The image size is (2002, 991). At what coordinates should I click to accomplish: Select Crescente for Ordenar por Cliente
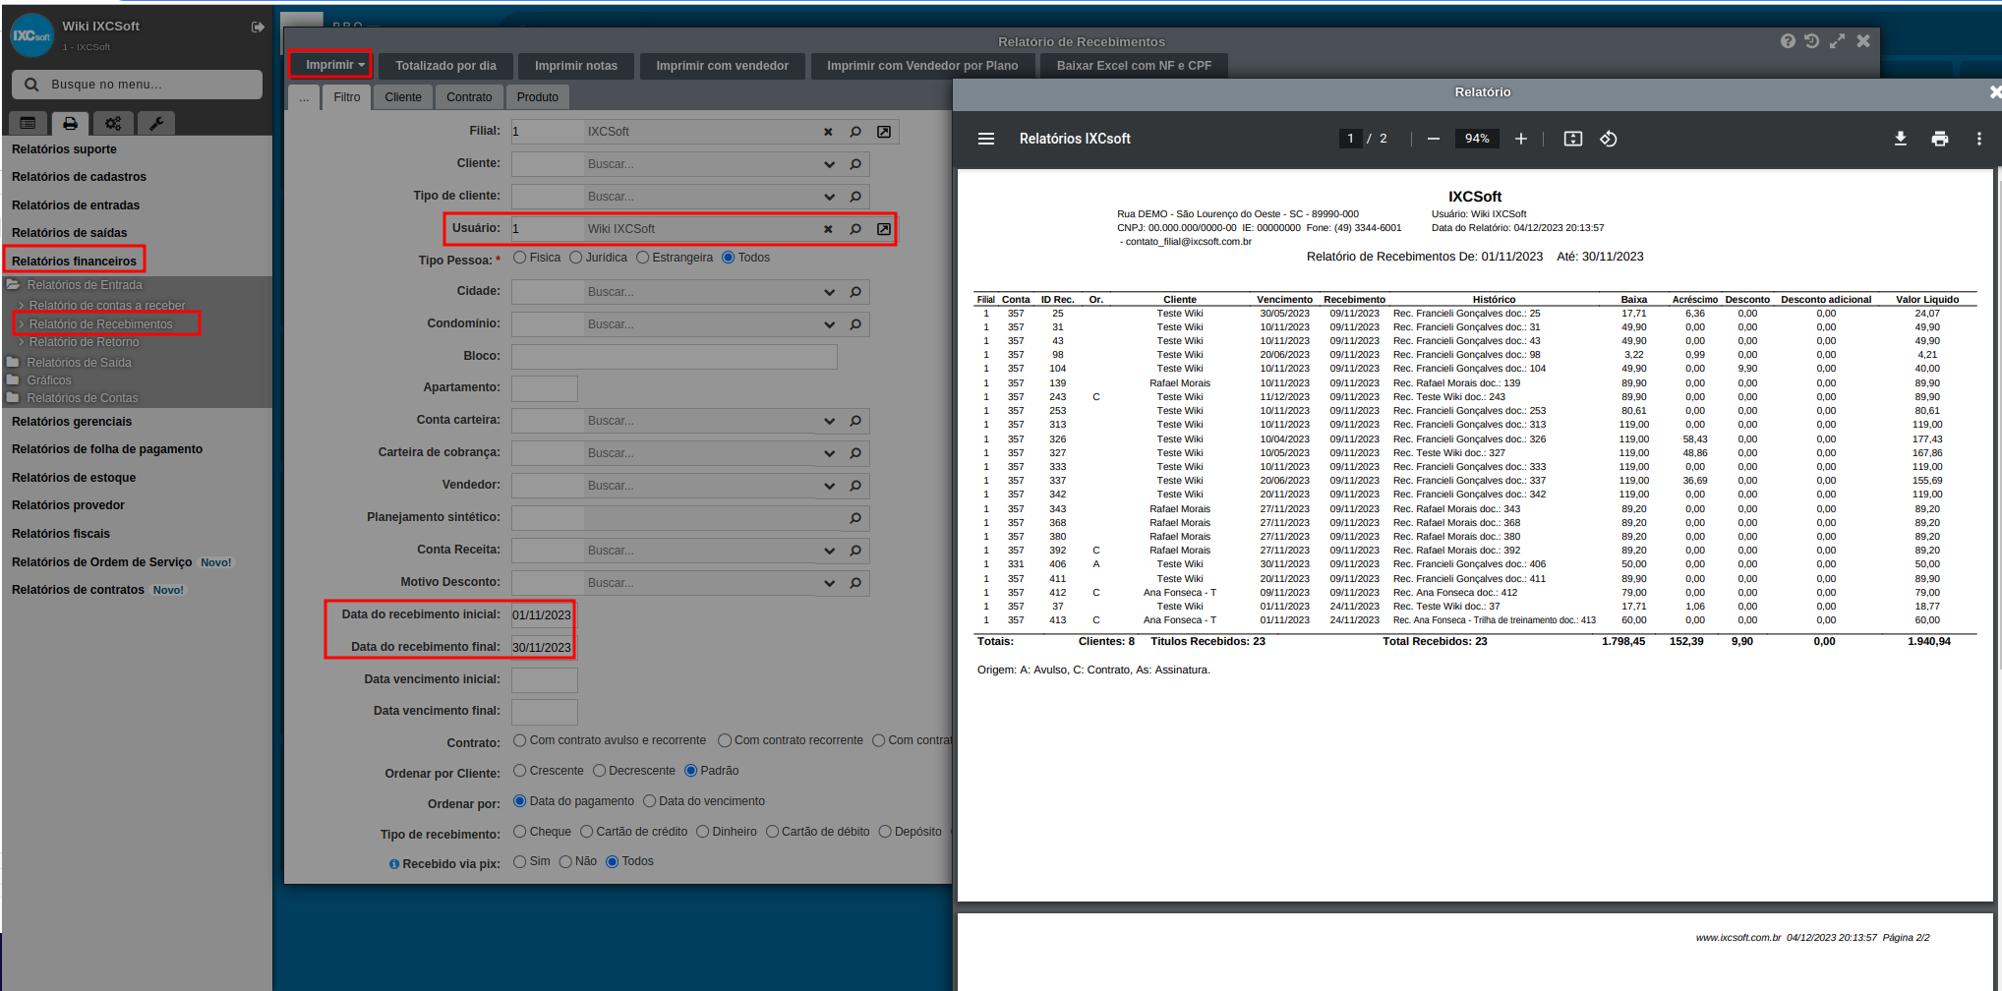click(520, 771)
